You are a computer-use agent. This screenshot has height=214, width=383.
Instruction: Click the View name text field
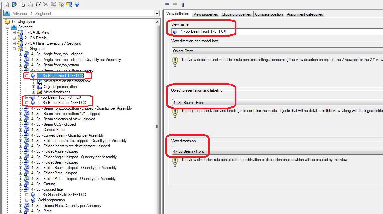click(277, 31)
